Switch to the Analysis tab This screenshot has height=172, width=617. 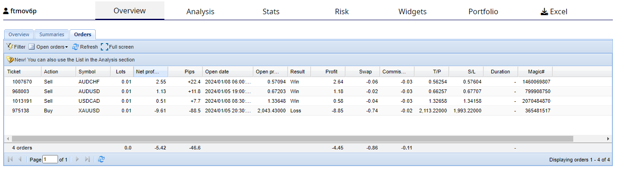pyautogui.click(x=200, y=12)
